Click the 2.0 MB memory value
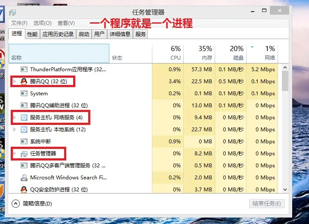Image resolution: width=309 pixels, height=224 pixels. [203, 177]
